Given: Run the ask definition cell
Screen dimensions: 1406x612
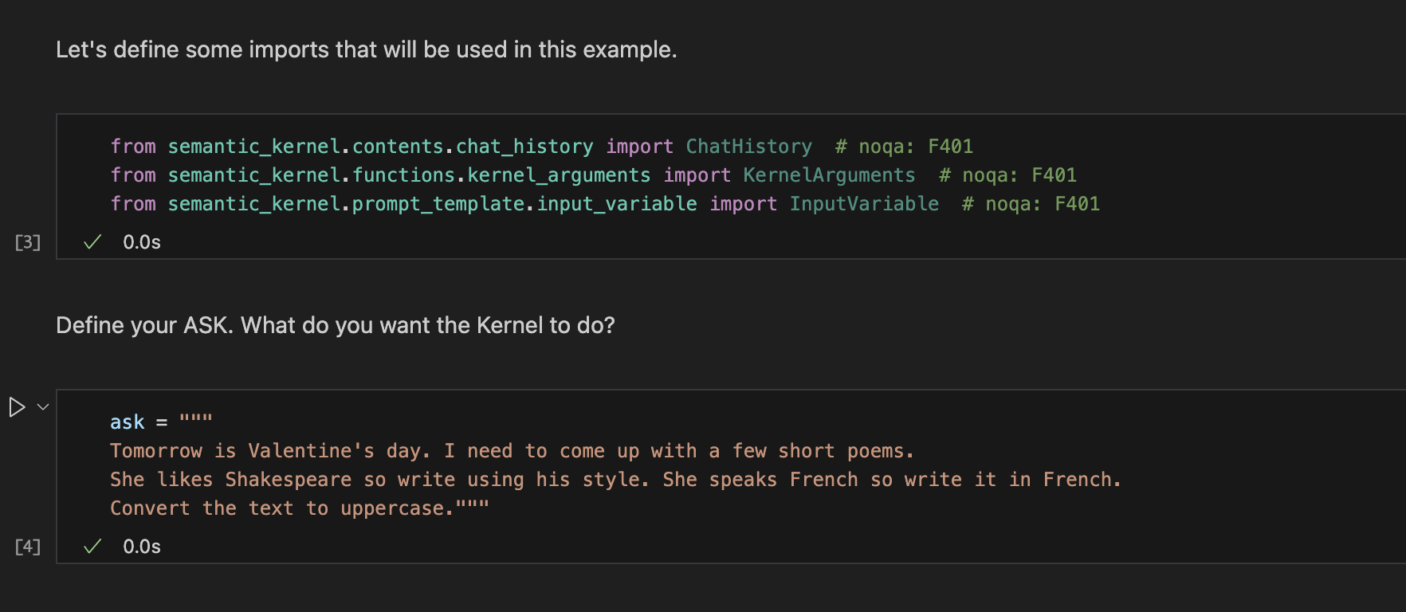Looking at the screenshot, I should (x=17, y=407).
